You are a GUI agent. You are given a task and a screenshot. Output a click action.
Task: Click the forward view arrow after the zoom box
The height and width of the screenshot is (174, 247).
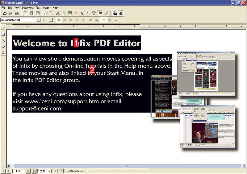(x=61, y=171)
